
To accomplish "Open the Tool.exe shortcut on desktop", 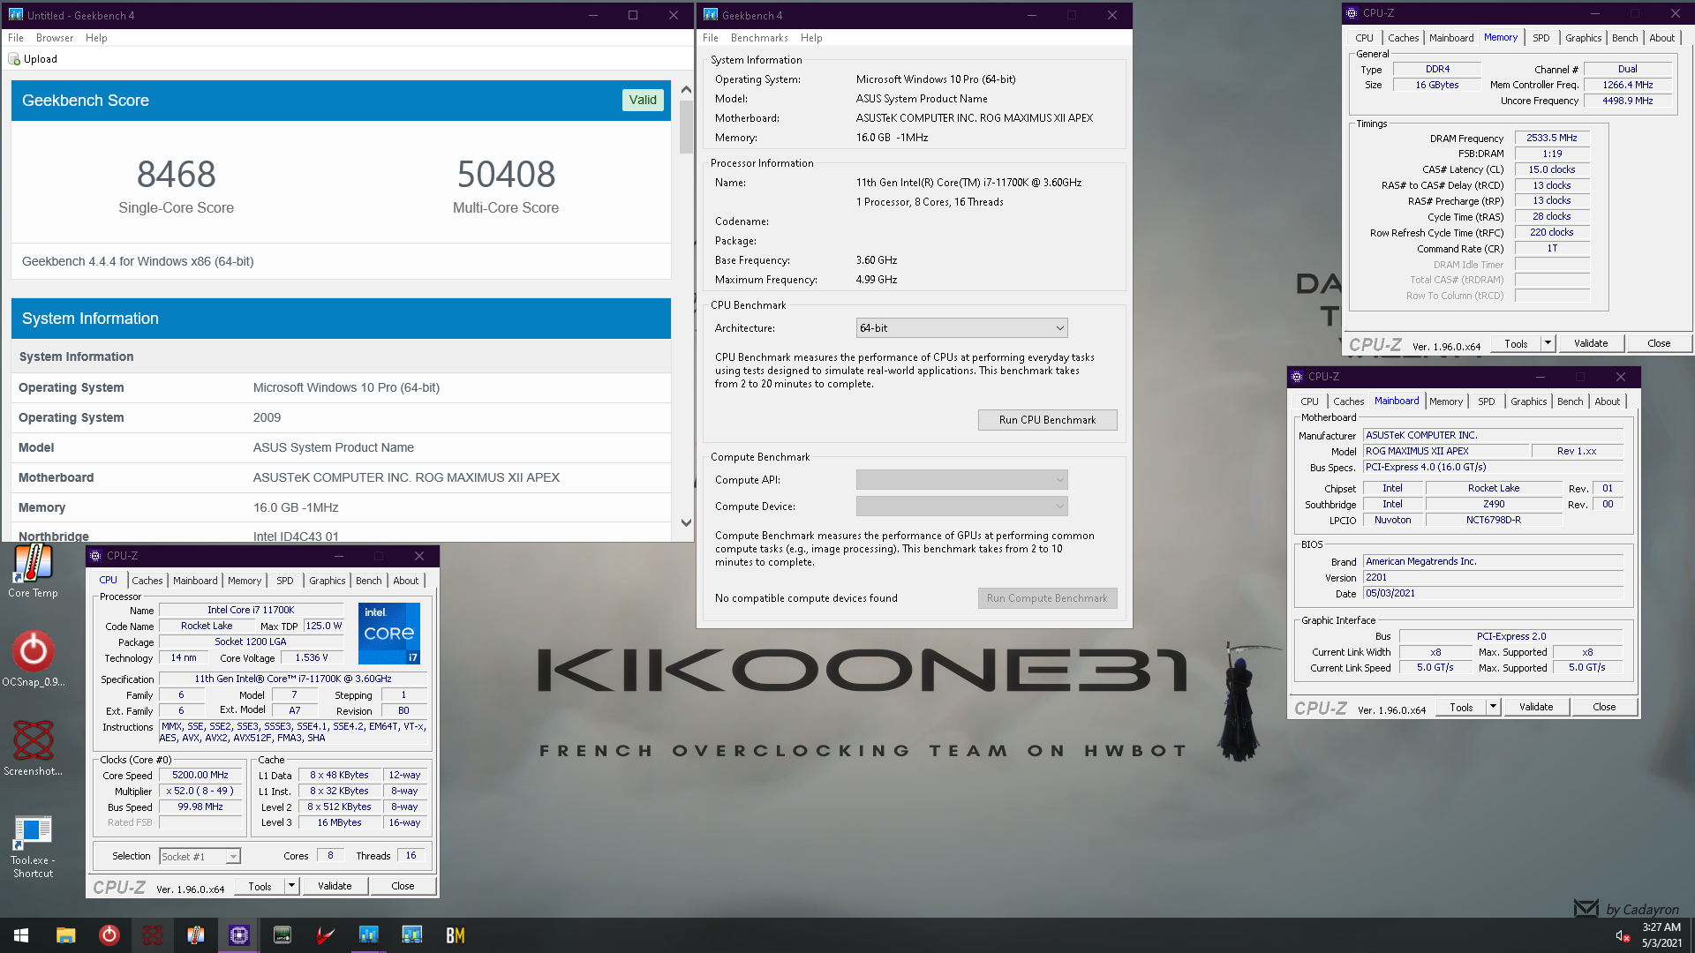I will (x=33, y=845).
